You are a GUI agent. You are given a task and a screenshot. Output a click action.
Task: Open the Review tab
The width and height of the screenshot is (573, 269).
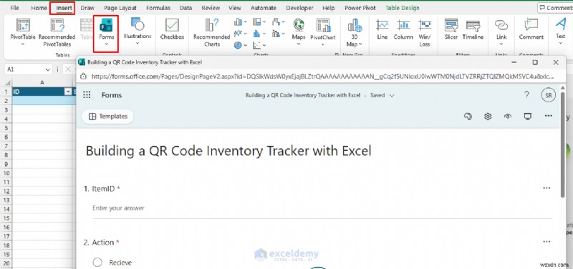[x=211, y=8]
